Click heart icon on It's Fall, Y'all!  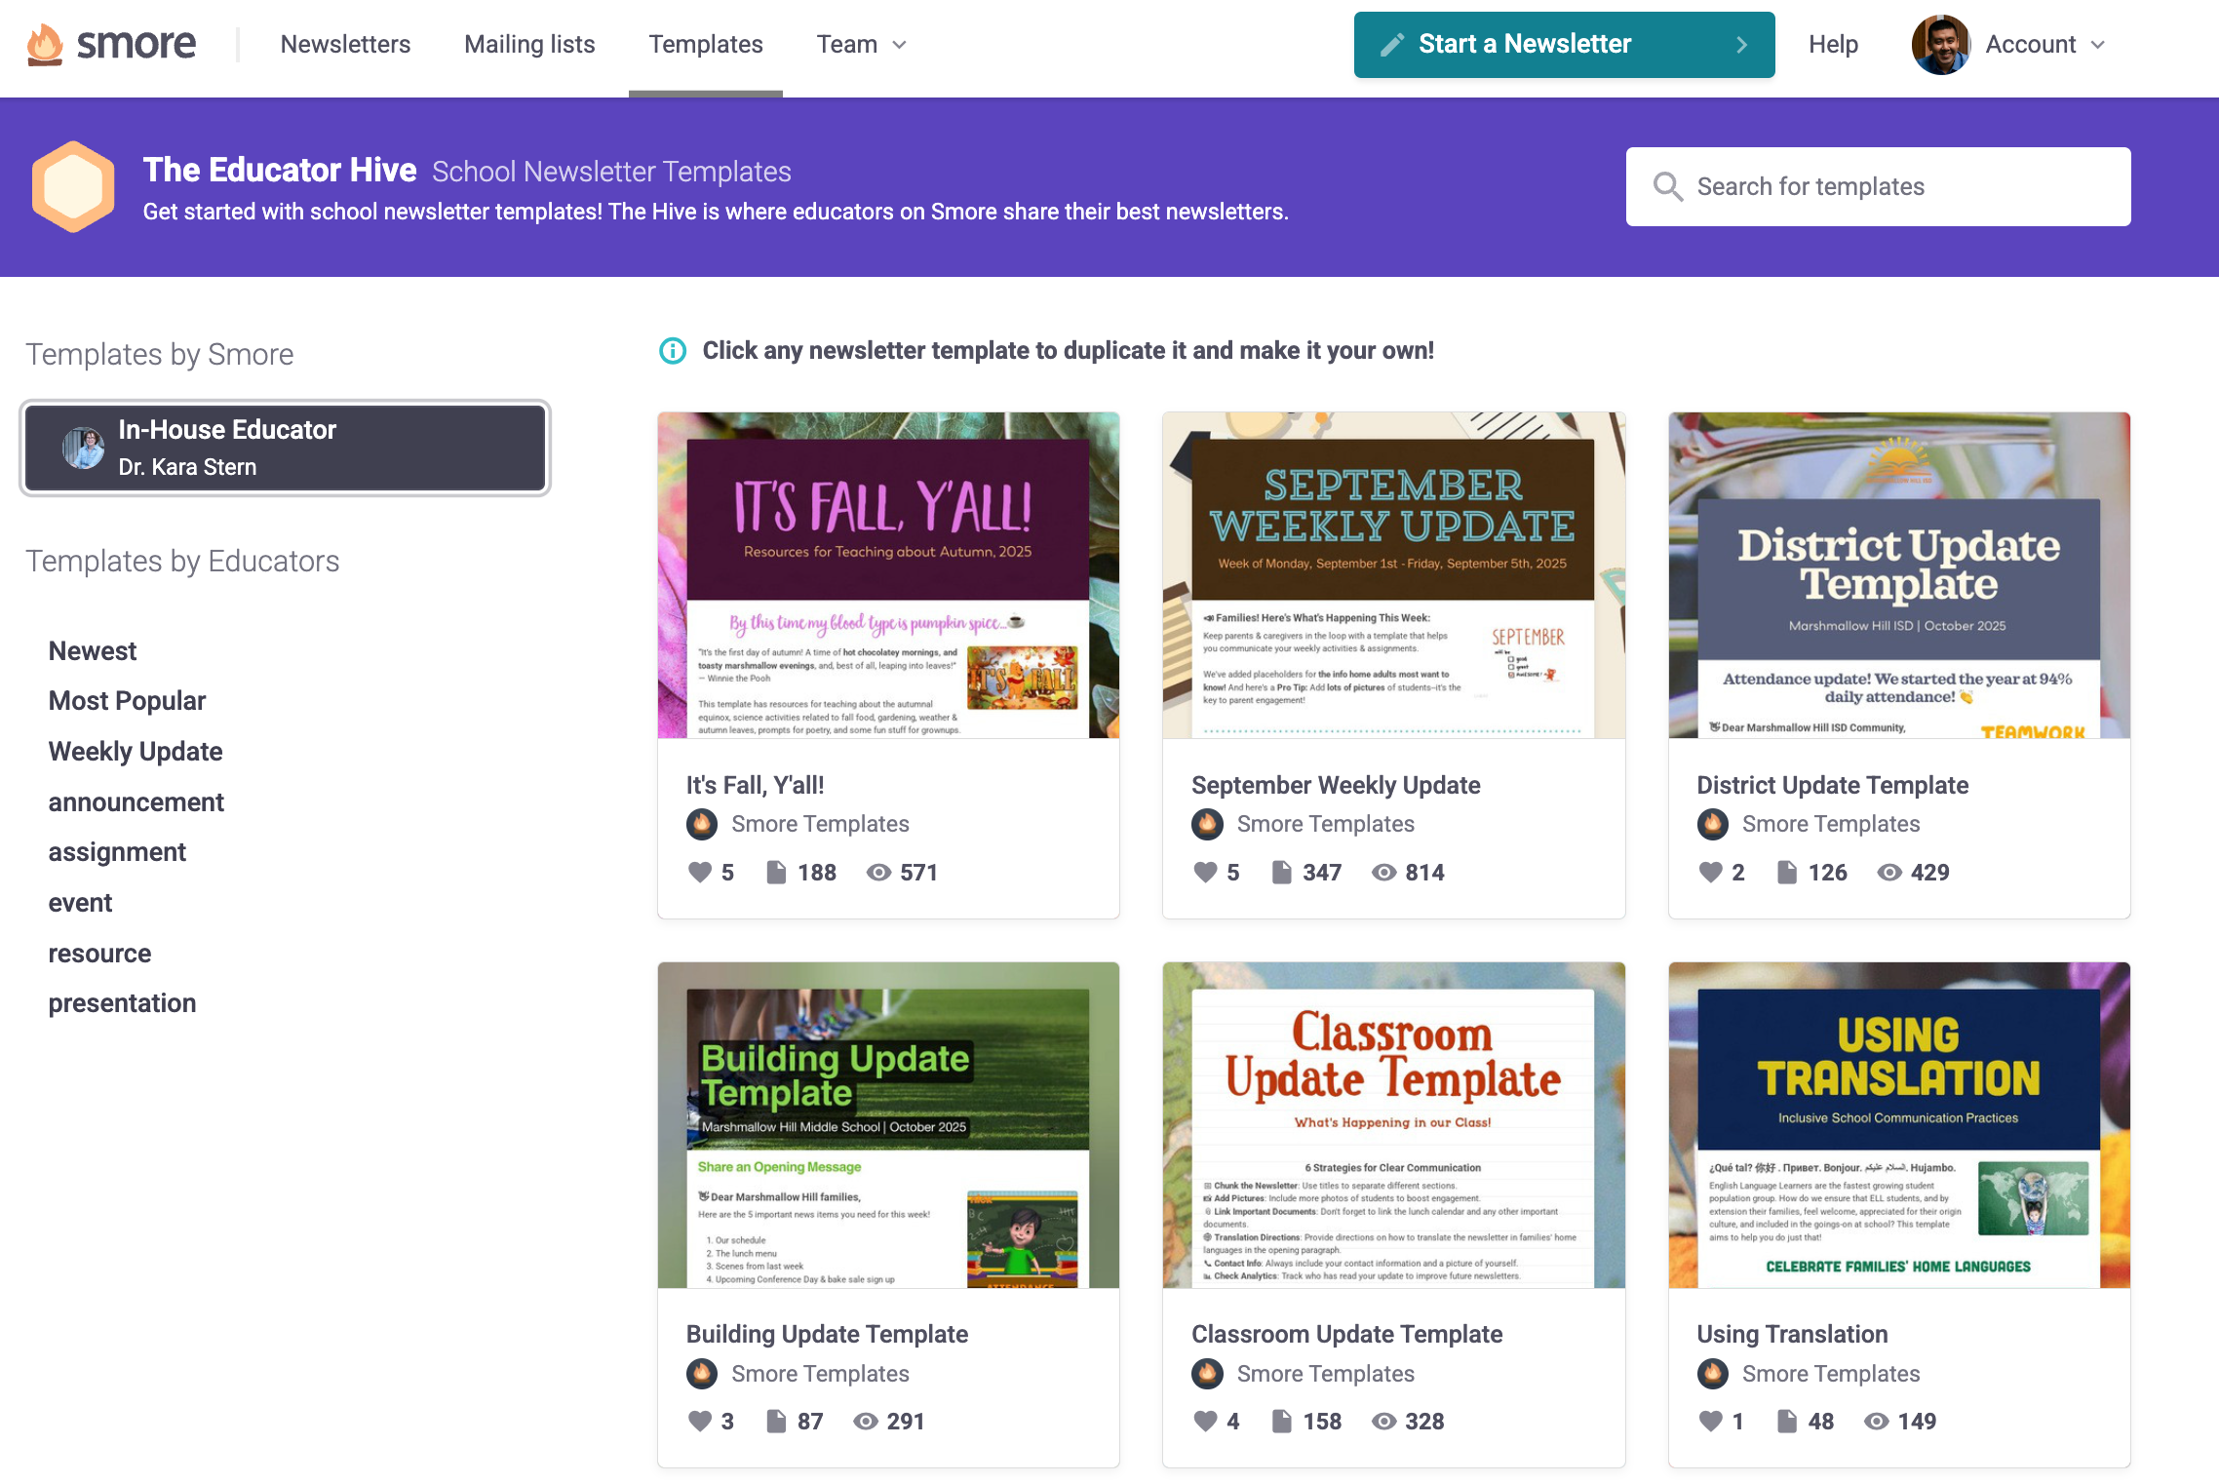tap(699, 872)
